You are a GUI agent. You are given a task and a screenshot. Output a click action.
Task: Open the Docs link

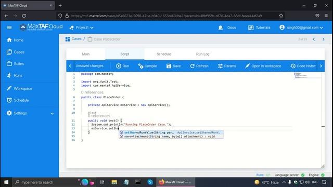227,28
